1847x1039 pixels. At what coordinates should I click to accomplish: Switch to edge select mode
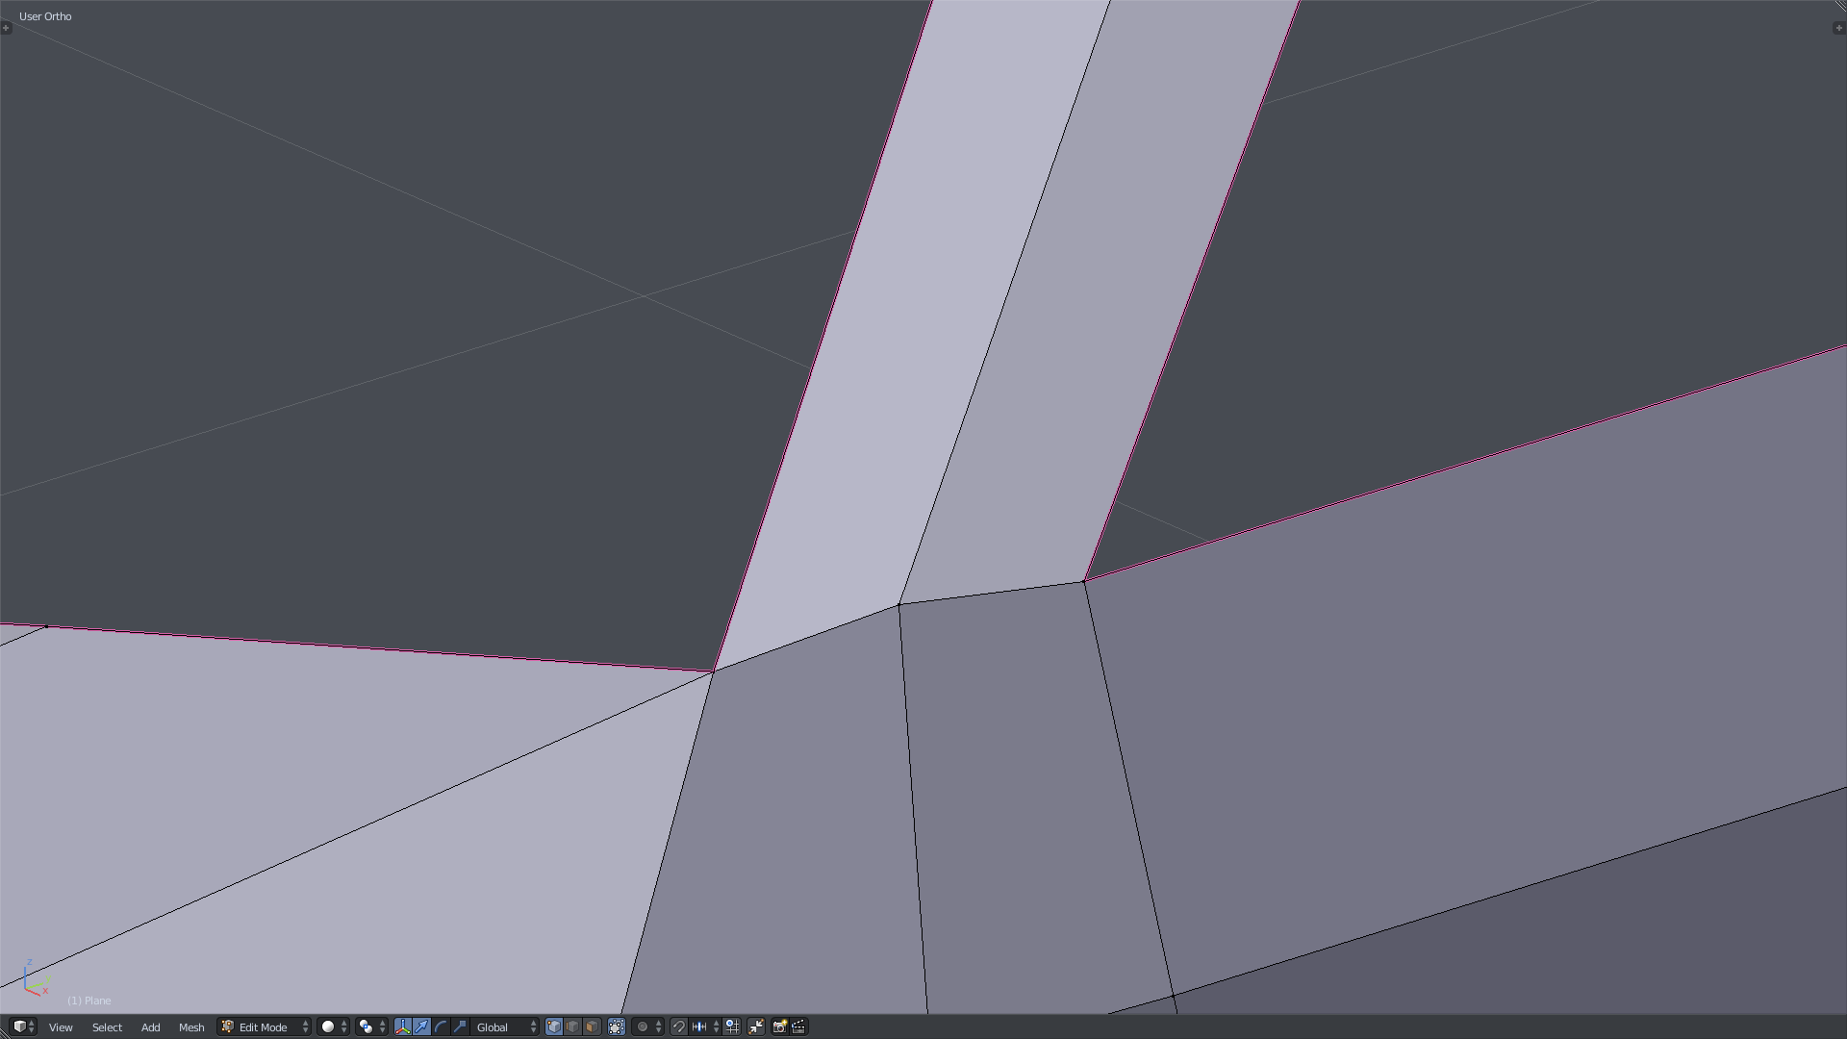pos(573,1026)
